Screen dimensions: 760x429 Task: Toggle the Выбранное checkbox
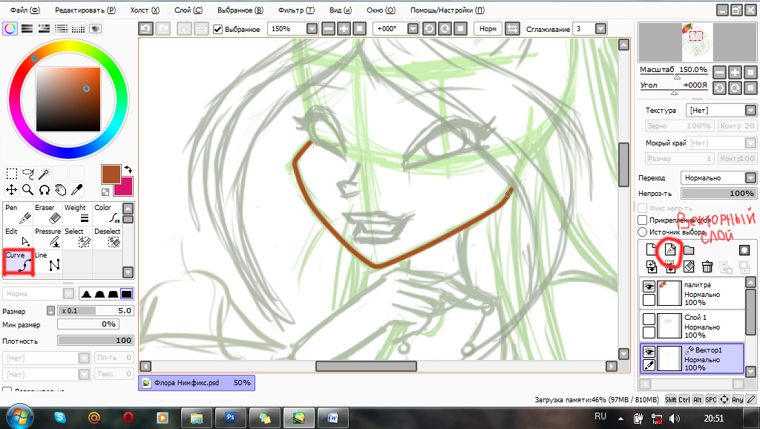218,29
